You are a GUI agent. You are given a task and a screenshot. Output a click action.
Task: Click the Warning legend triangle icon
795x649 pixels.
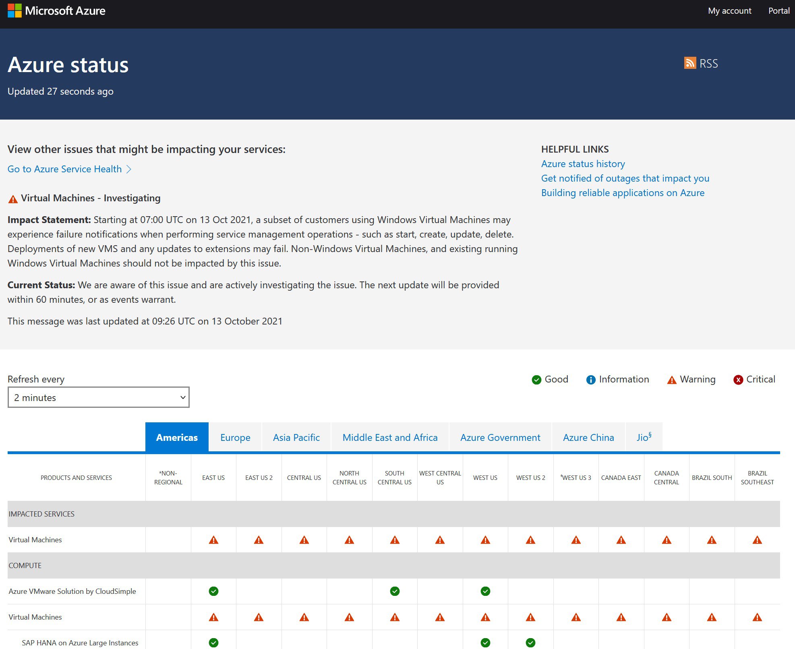(x=671, y=380)
